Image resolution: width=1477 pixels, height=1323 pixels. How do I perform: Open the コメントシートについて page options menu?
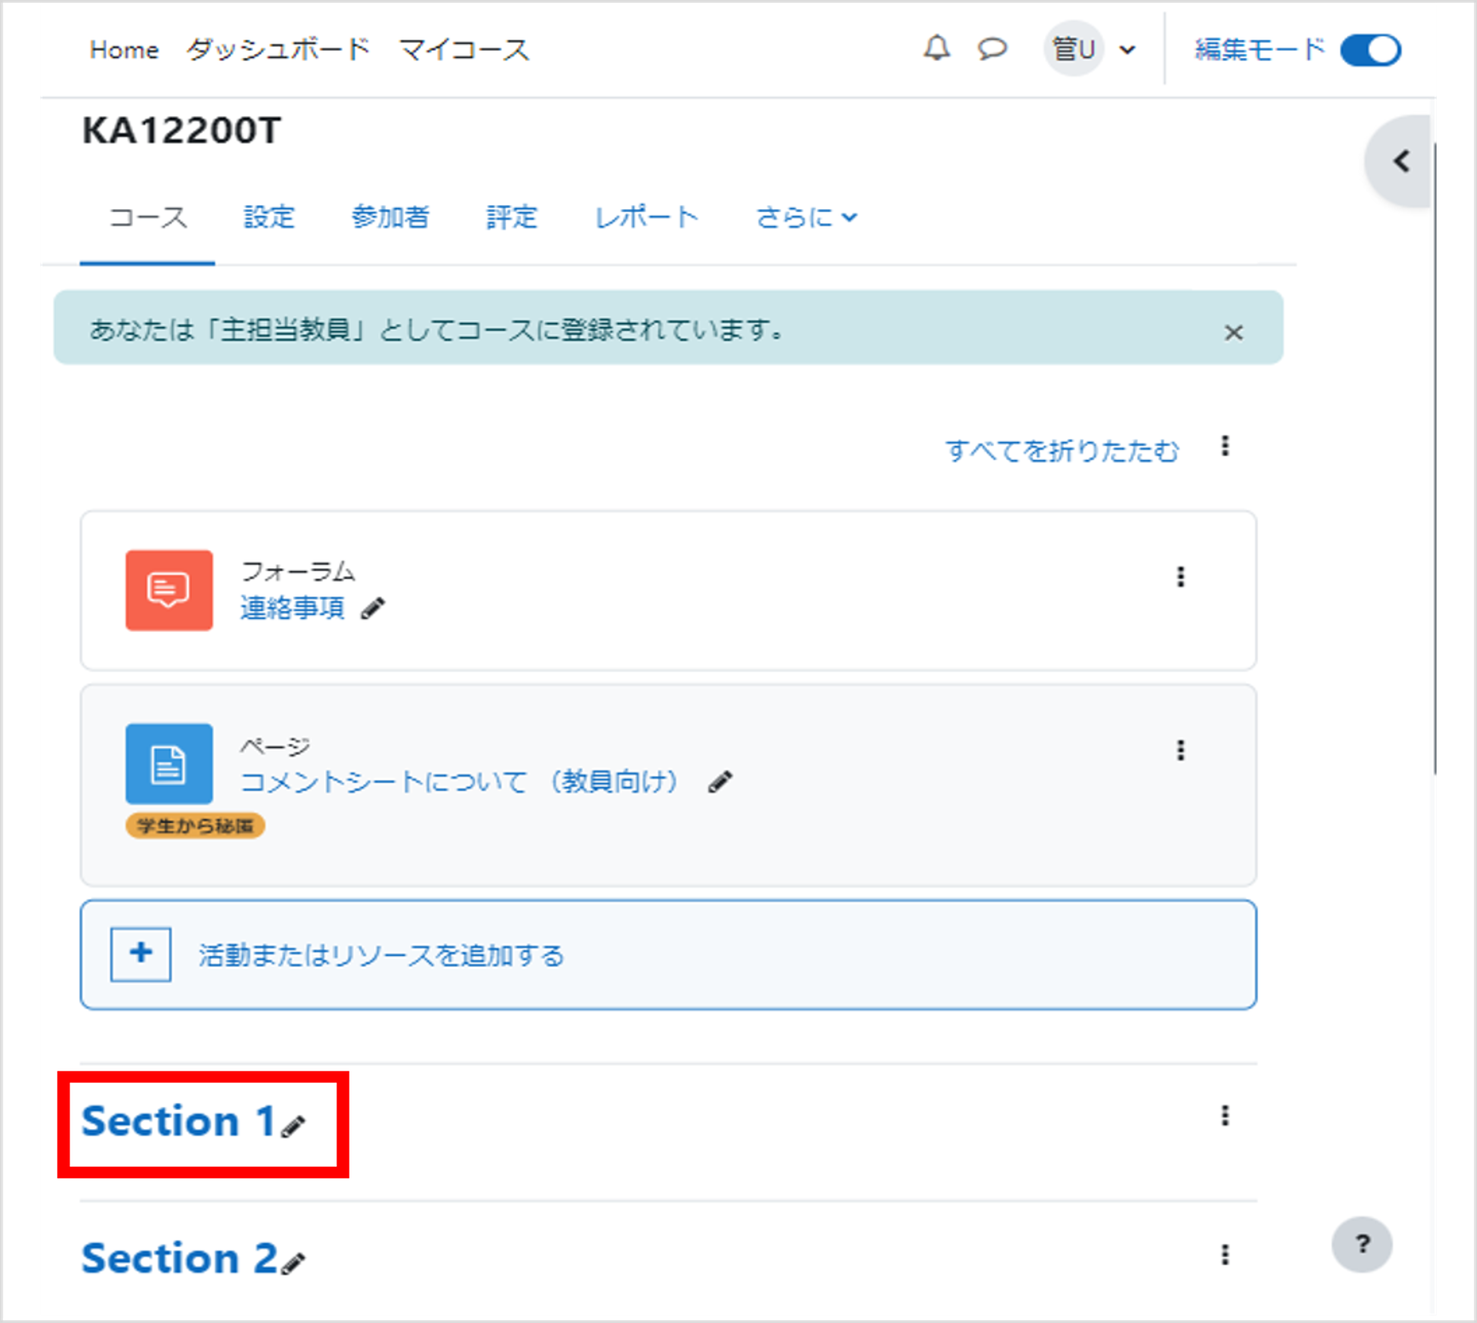[x=1181, y=750]
